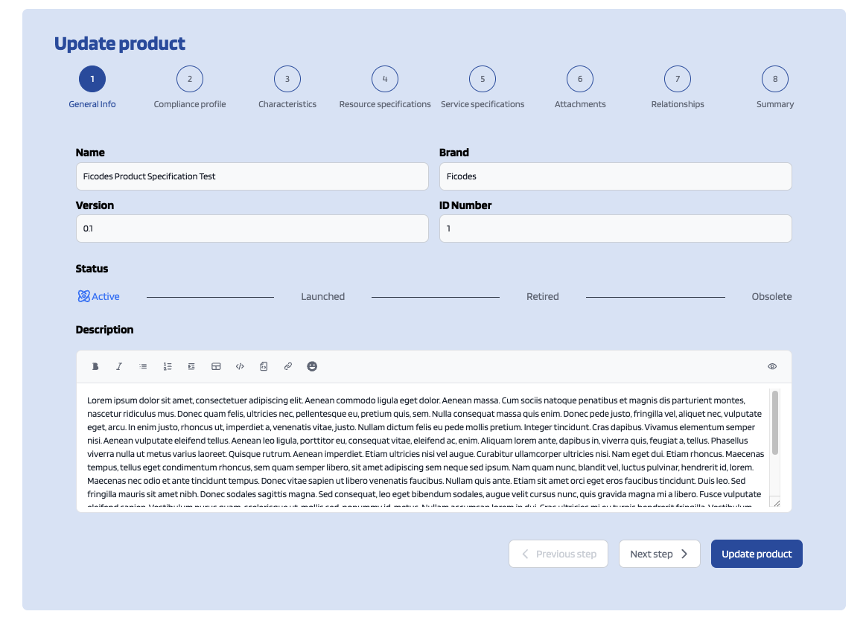The height and width of the screenshot is (620, 866).
Task: Go to step 2 Compliance profile
Action: coord(190,79)
